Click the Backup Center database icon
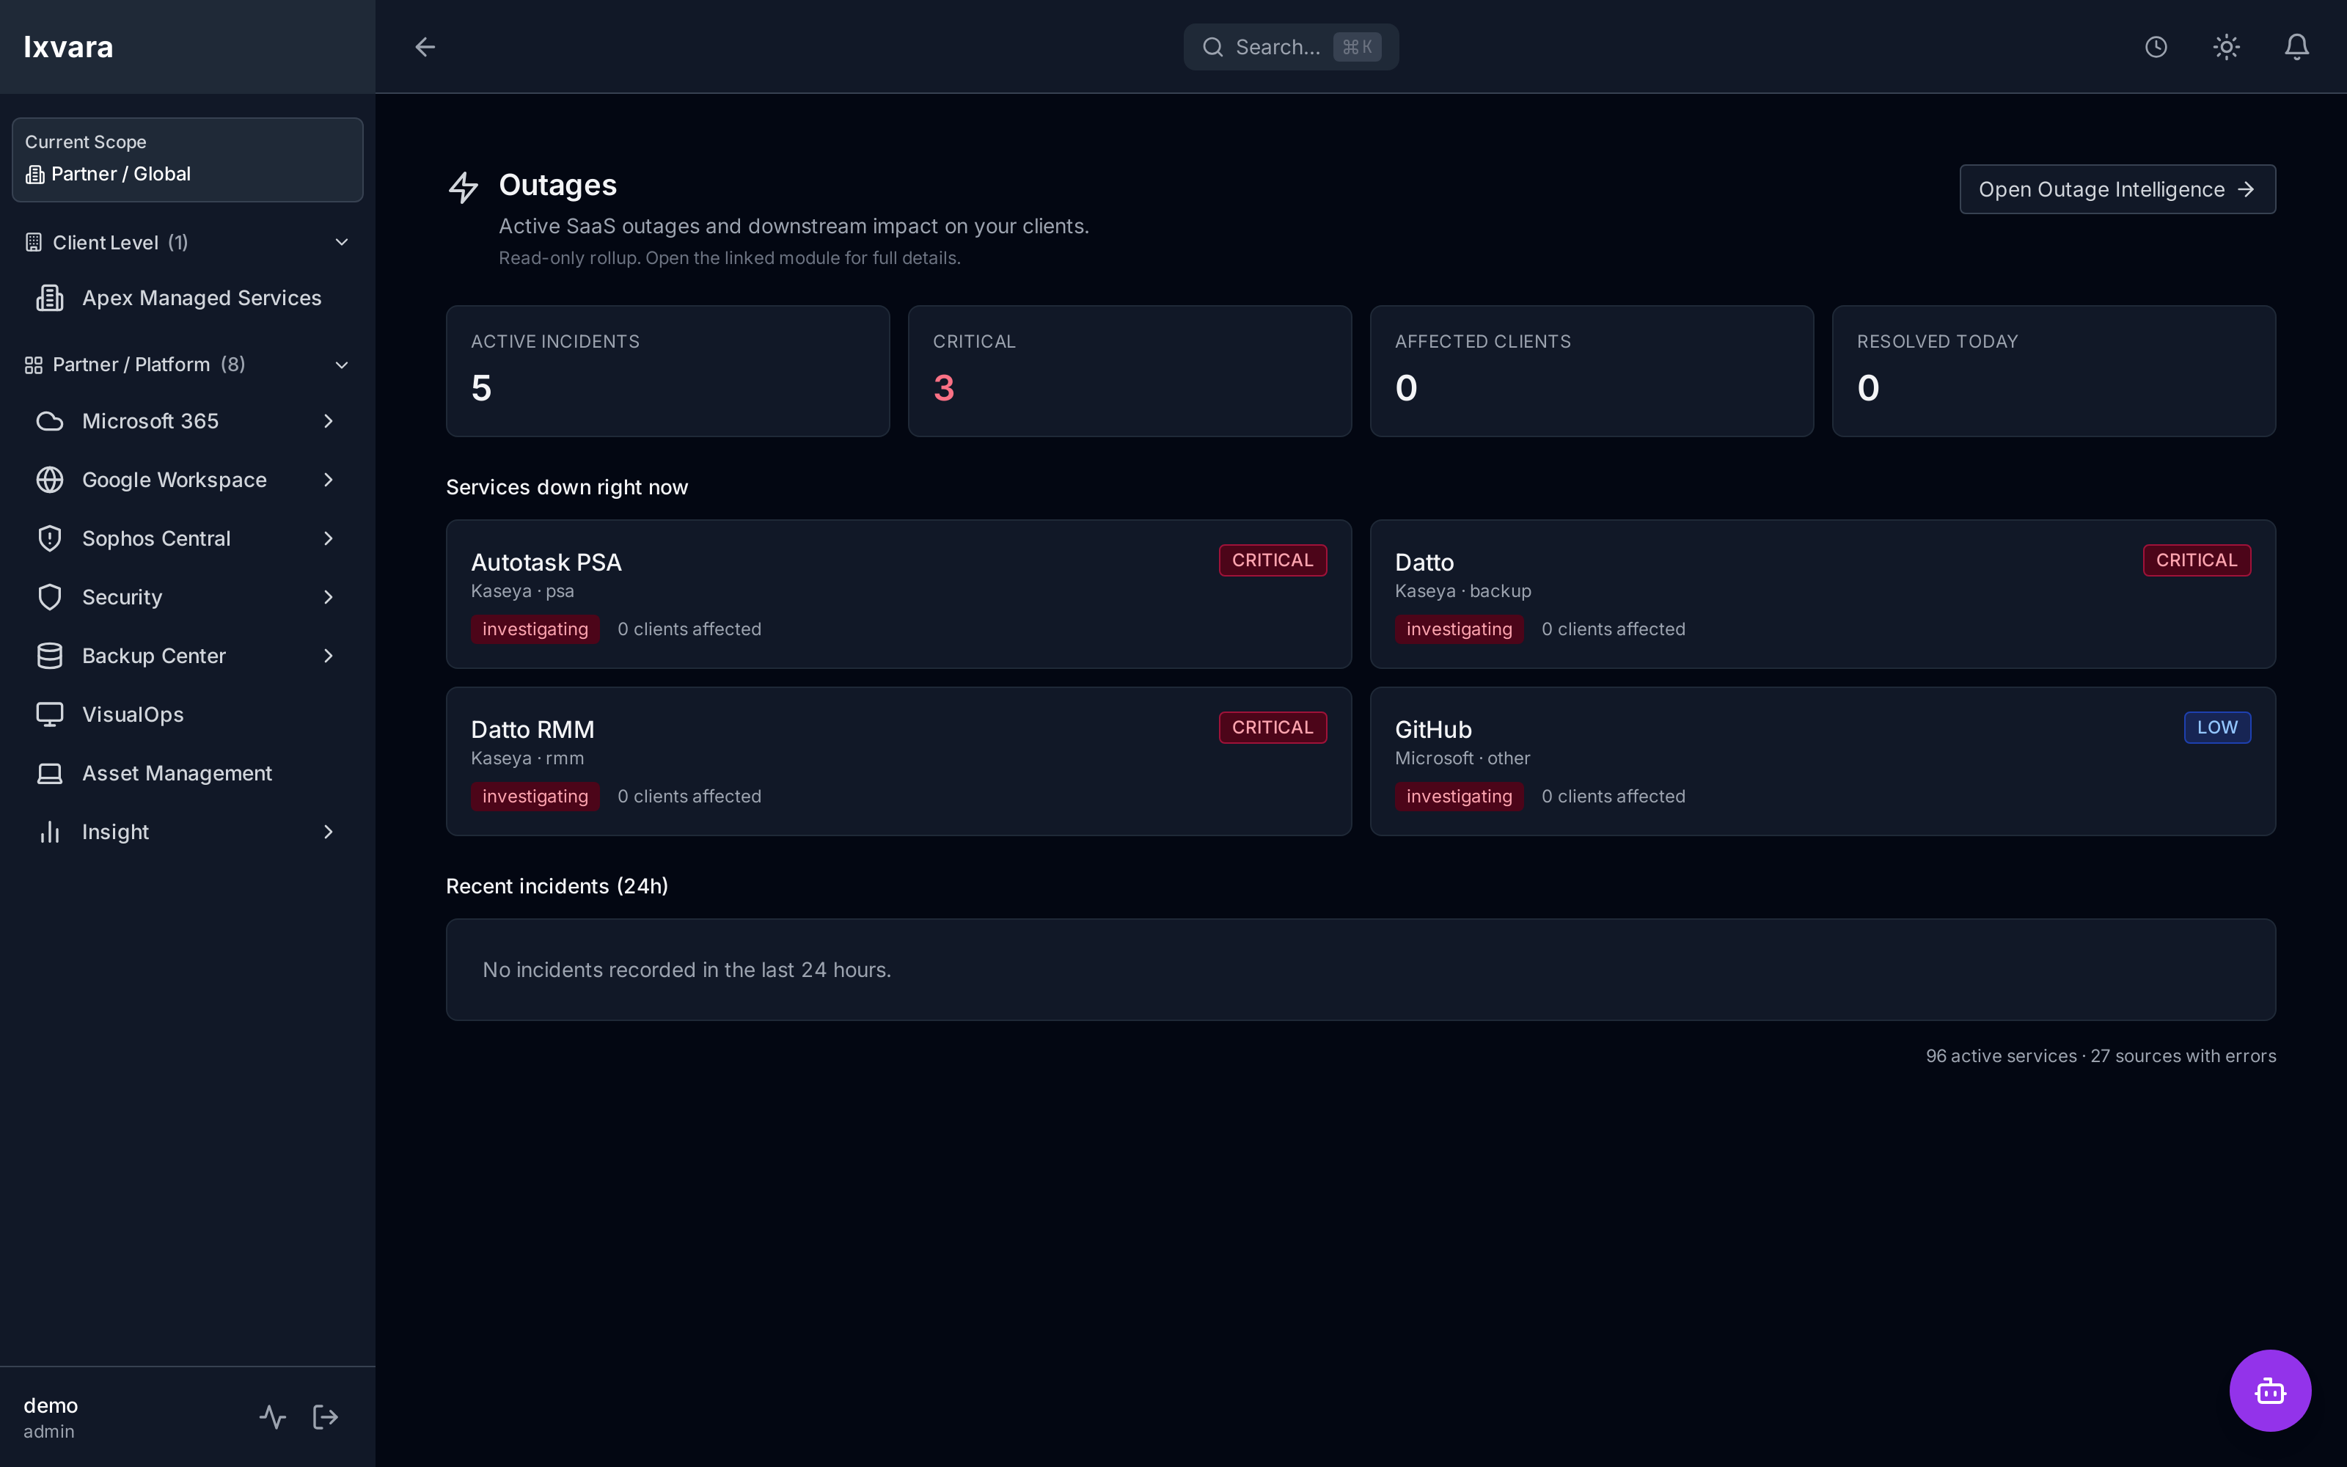 pyautogui.click(x=49, y=656)
